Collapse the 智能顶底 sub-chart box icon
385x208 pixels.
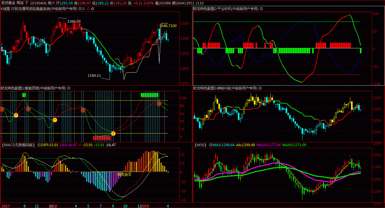coord(69,88)
